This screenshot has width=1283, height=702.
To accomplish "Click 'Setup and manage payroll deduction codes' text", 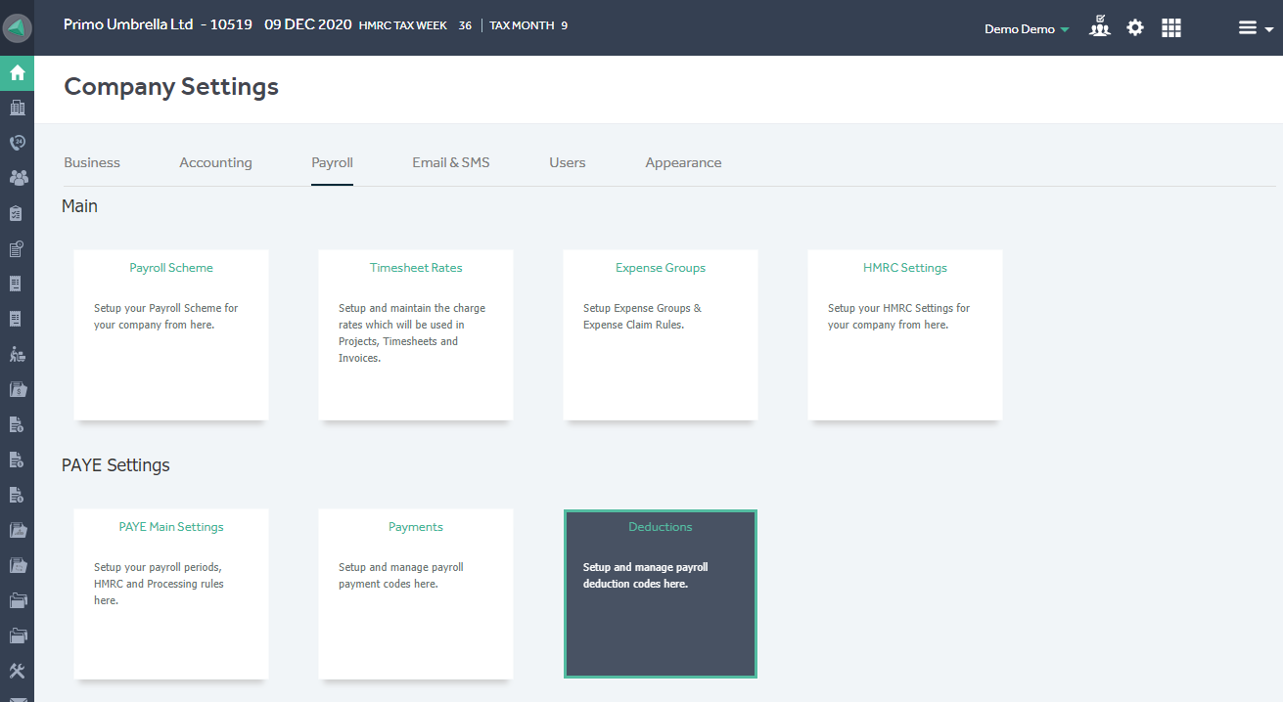I will 646,575.
